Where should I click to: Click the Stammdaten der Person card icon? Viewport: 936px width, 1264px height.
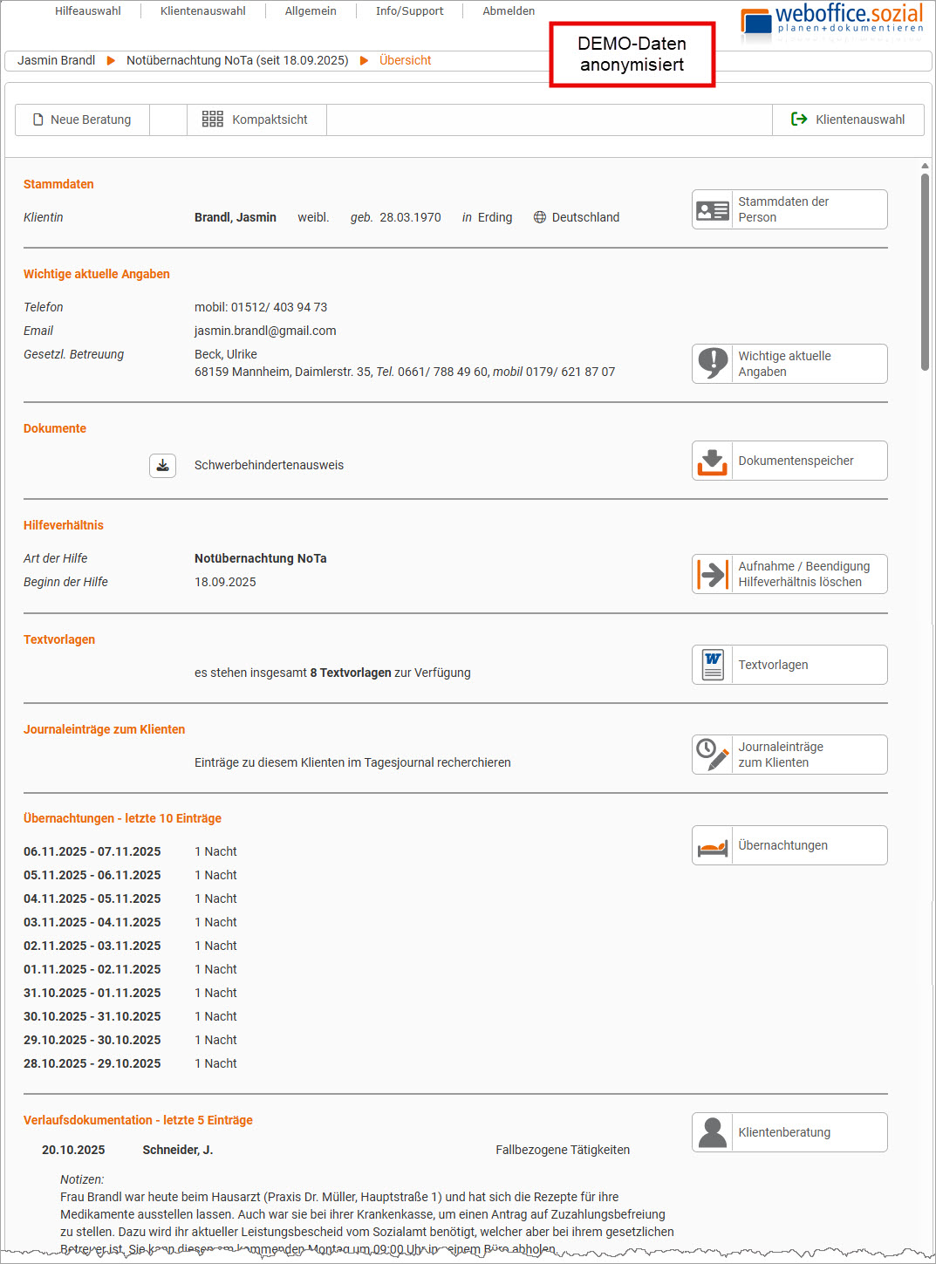tap(713, 210)
